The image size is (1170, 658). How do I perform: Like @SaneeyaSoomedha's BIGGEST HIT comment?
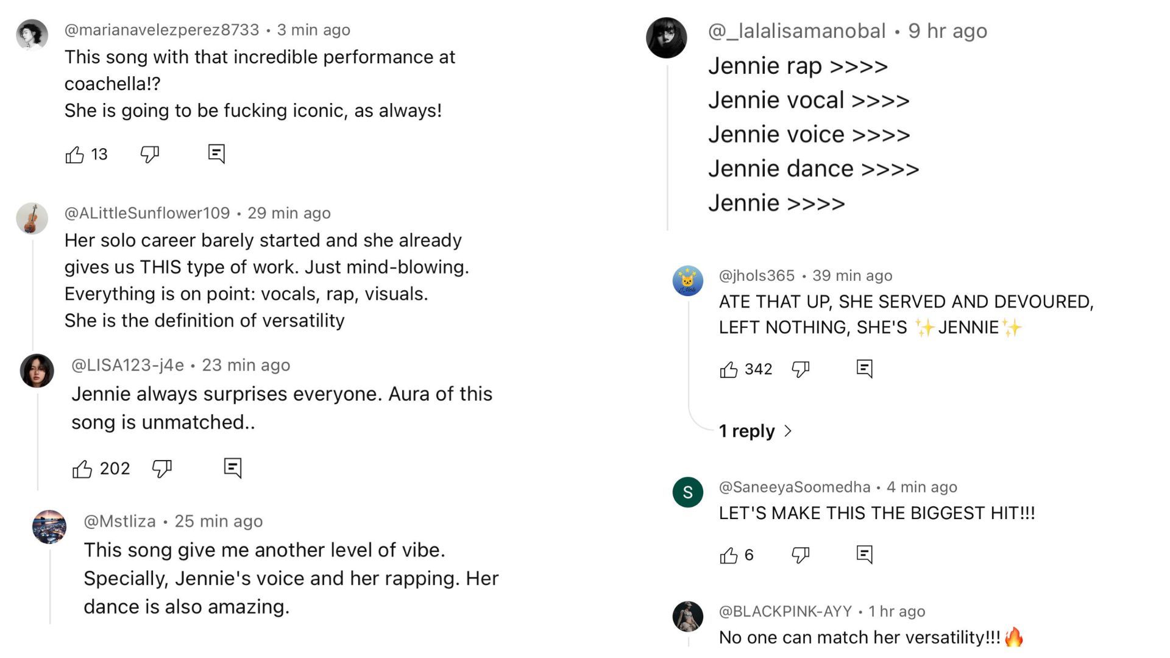coord(729,555)
